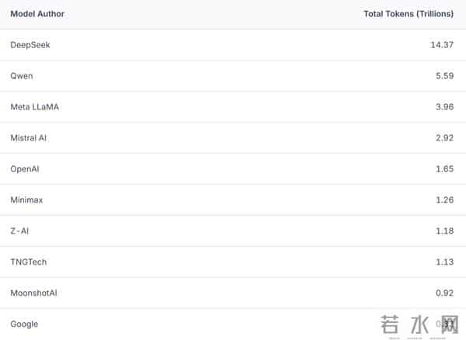This screenshot has width=466, height=340.
Task: Click the 1.65 tokens value
Action: coord(444,168)
